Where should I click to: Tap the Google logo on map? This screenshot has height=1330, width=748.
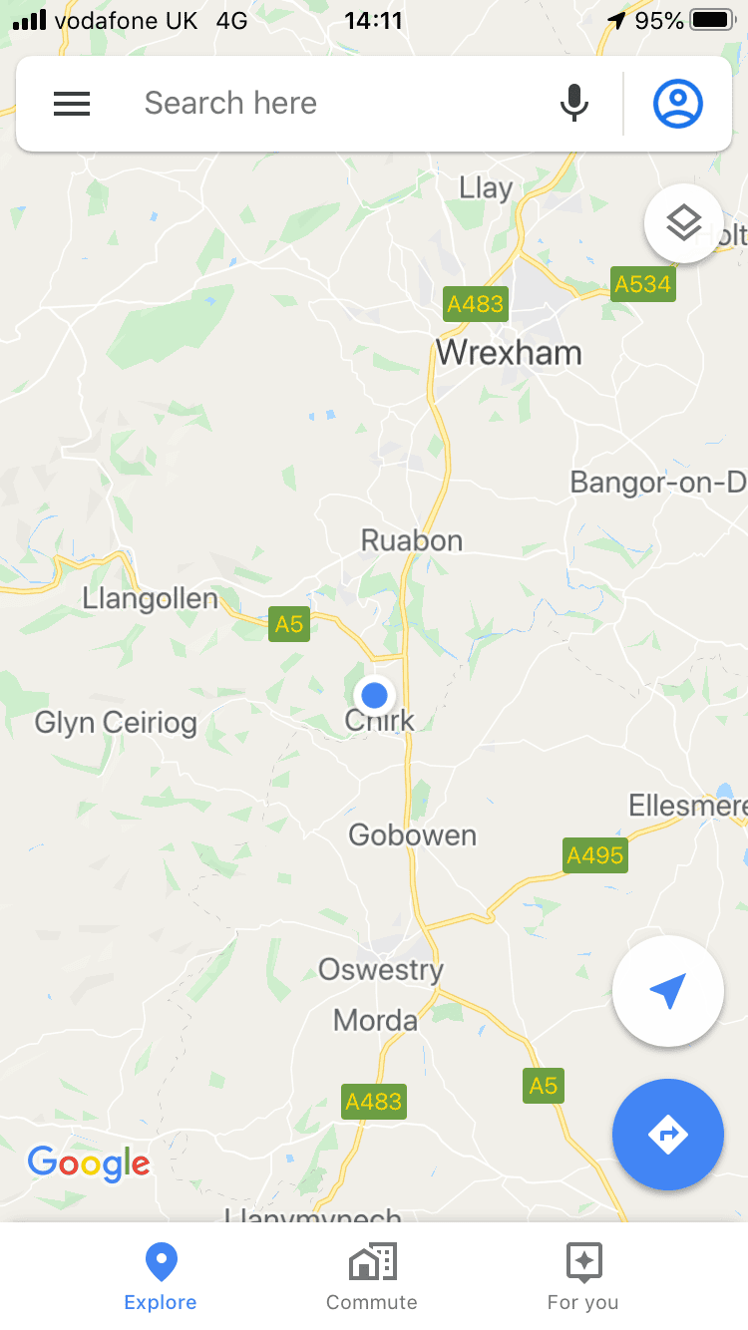point(89,1164)
